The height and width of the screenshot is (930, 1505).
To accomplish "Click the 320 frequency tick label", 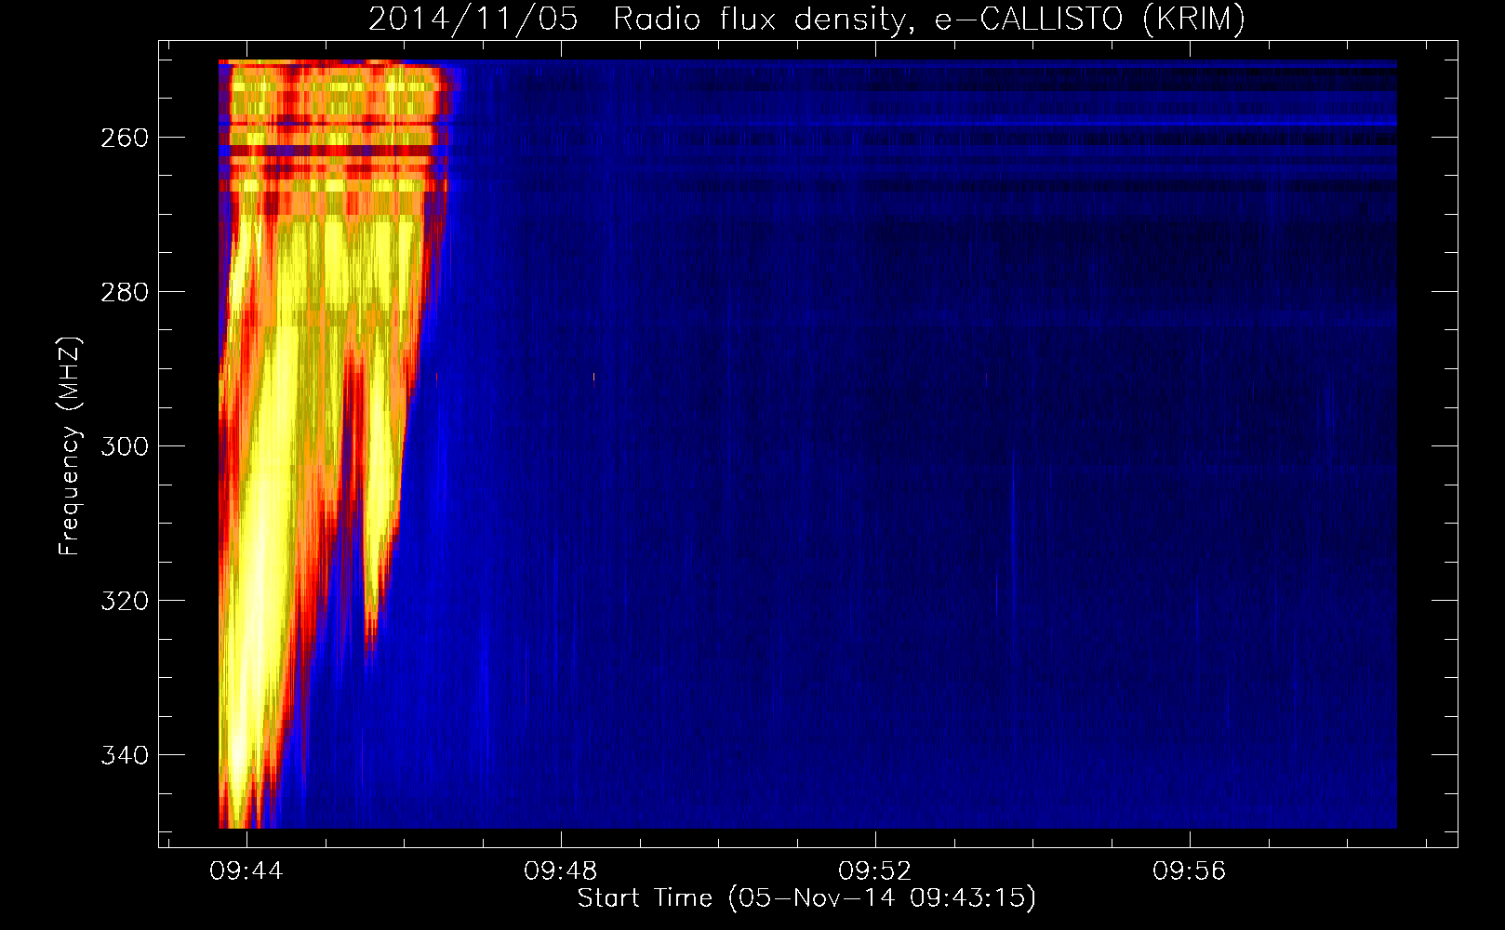I will 124,601.
